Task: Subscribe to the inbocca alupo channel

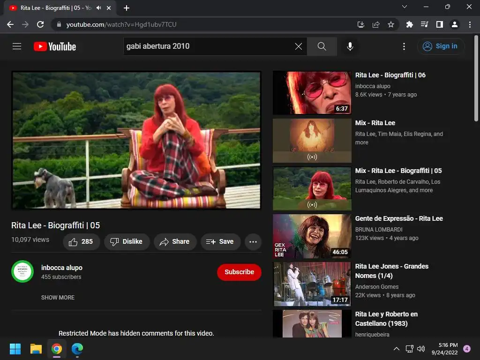Action: pos(239,272)
